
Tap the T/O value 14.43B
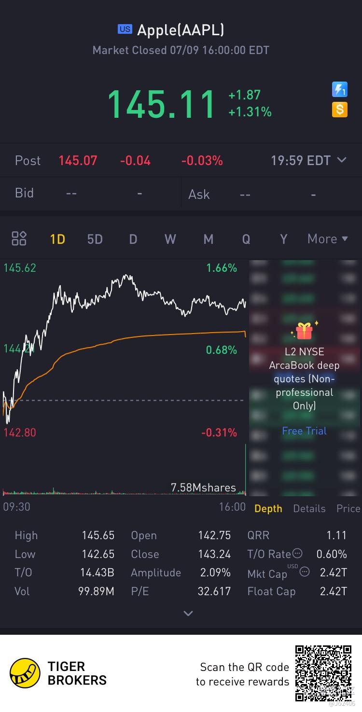click(x=97, y=572)
